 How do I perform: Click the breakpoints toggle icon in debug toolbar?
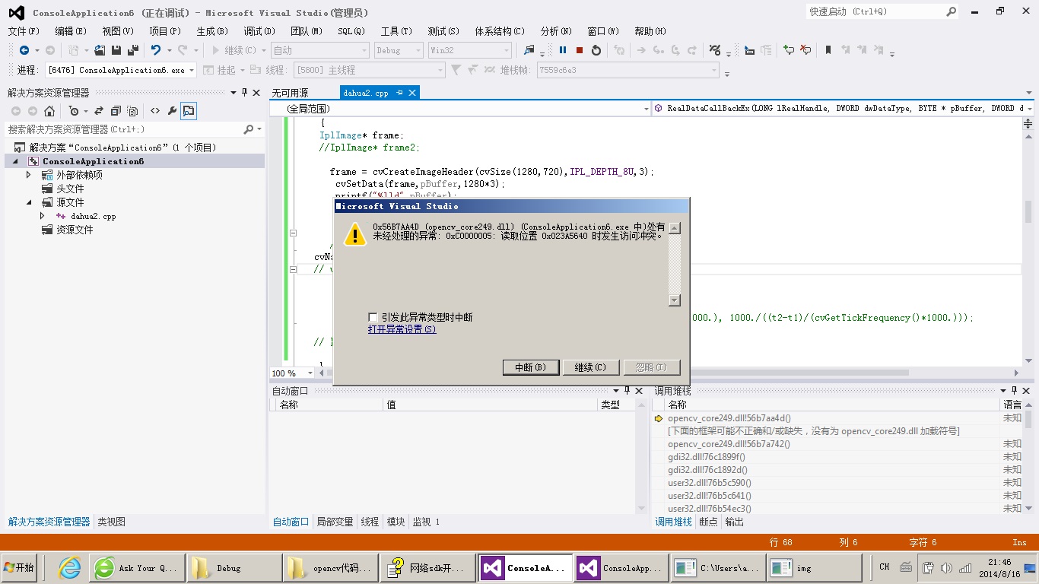click(x=714, y=50)
